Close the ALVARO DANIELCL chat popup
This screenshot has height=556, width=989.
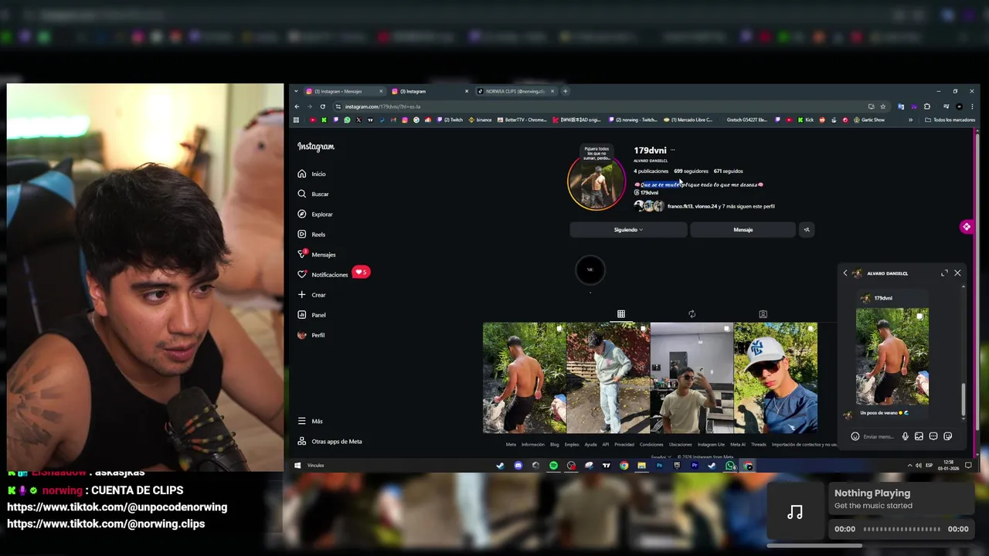(957, 273)
